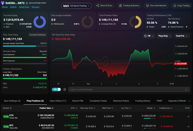Open the Funding History tab
193x131 pixels.
pos(143,101)
